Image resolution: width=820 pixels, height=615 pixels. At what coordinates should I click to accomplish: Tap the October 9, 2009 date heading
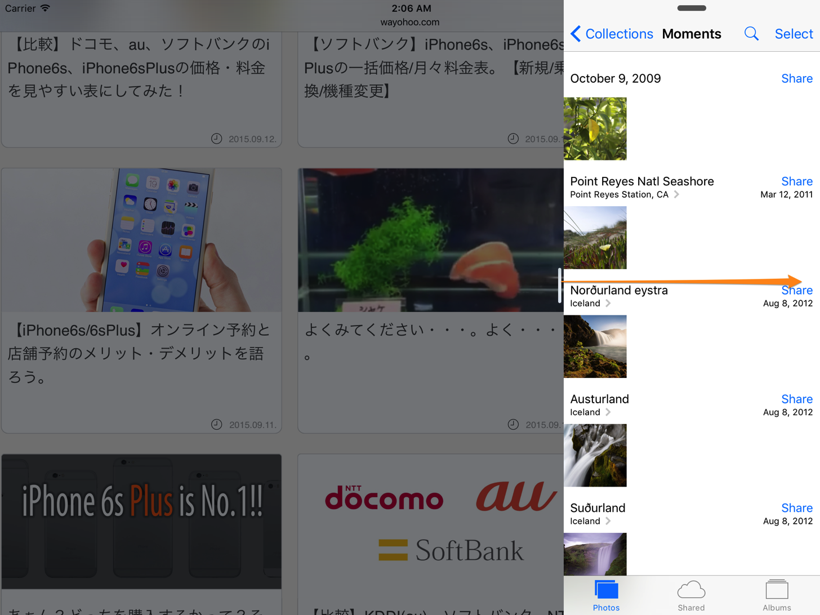pyautogui.click(x=616, y=78)
